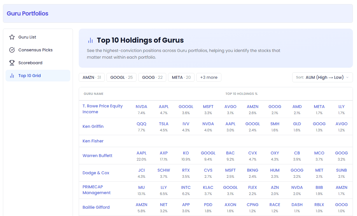
Task: Open the PRIMECAP Management portfolio
Action: (x=97, y=190)
